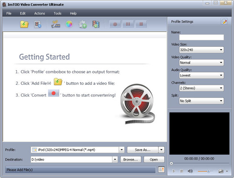Click the Profile Settings edit pencil icon

(224, 22)
